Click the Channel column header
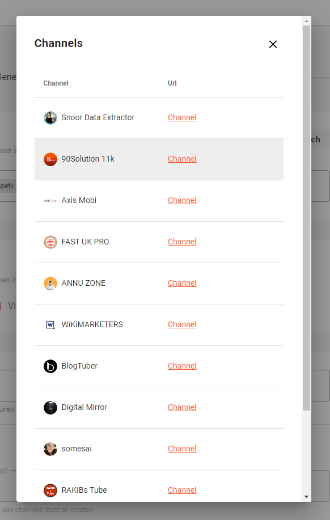This screenshot has height=520, width=330. (56, 83)
